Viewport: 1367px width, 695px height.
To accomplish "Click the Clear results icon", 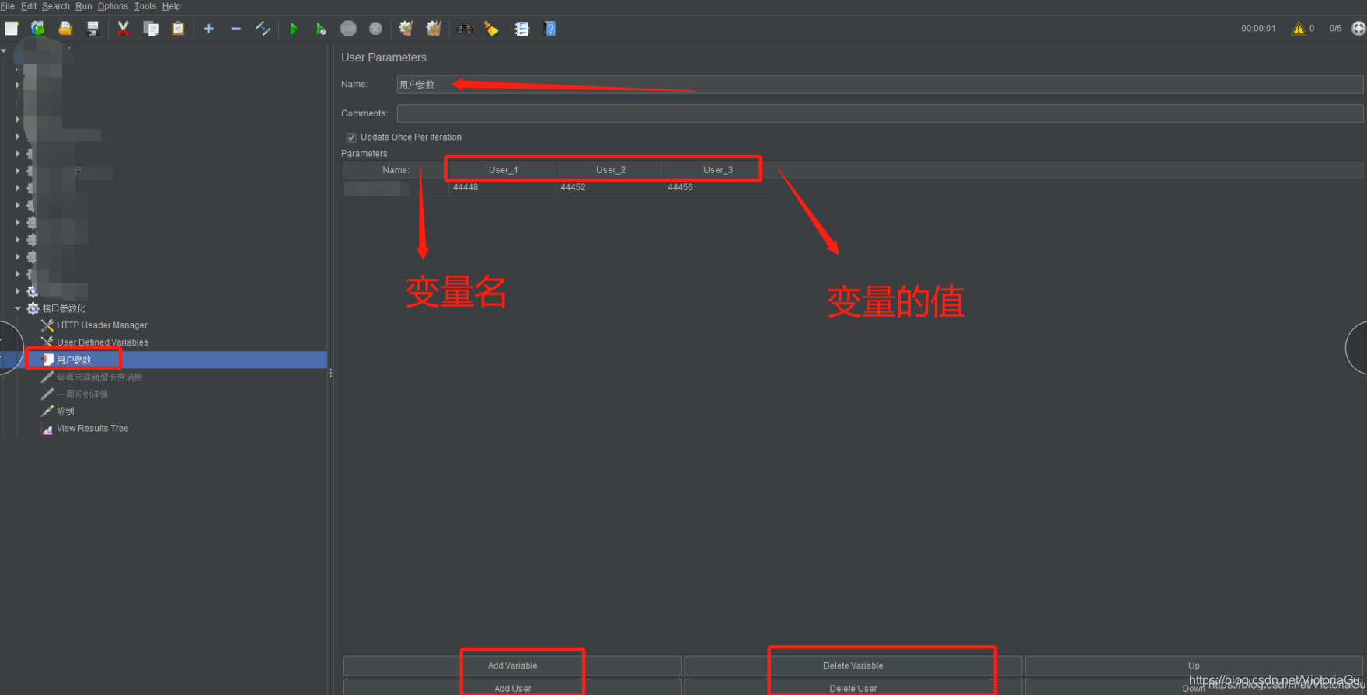I will pyautogui.click(x=406, y=29).
